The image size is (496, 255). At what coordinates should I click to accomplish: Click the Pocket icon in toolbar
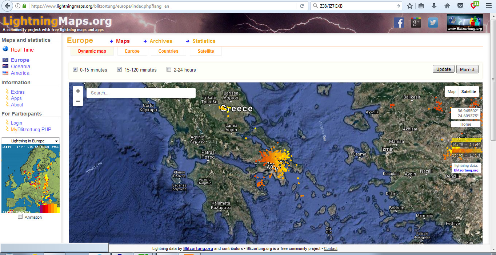pos(460,6)
